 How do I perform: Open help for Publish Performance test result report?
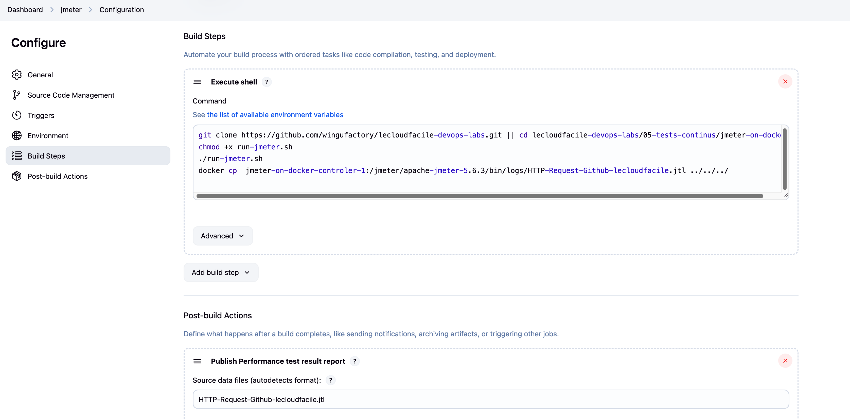click(x=355, y=361)
